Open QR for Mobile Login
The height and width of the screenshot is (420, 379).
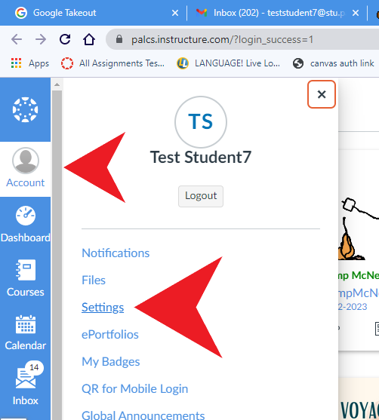tap(135, 388)
